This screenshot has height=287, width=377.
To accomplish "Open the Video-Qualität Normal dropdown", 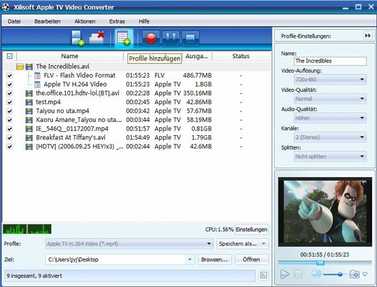I will click(x=330, y=99).
